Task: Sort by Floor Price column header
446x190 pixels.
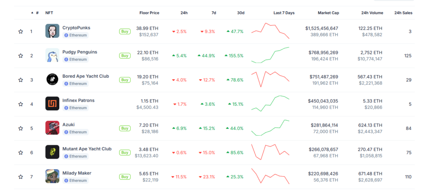Action: pos(149,13)
